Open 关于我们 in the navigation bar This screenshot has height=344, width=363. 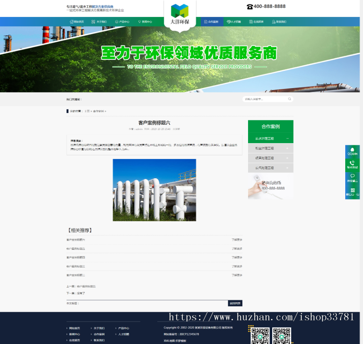tap(99, 22)
